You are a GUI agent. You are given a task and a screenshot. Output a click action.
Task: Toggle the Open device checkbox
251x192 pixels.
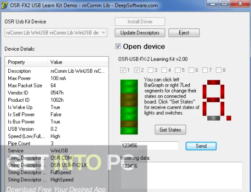[x=118, y=46]
